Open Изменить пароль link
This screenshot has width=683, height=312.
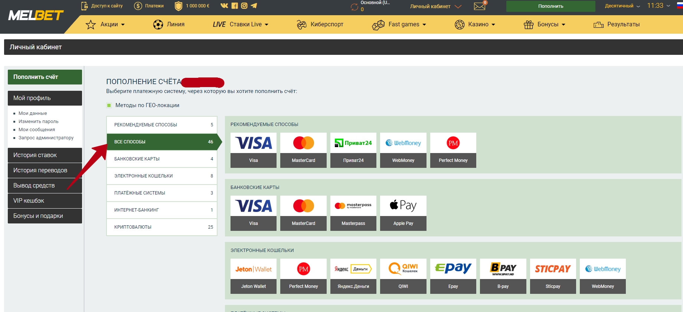point(39,122)
